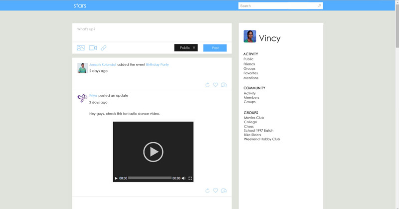Comment on Joseph Kulandai's event post
The image size is (399, 209).
[x=224, y=85]
